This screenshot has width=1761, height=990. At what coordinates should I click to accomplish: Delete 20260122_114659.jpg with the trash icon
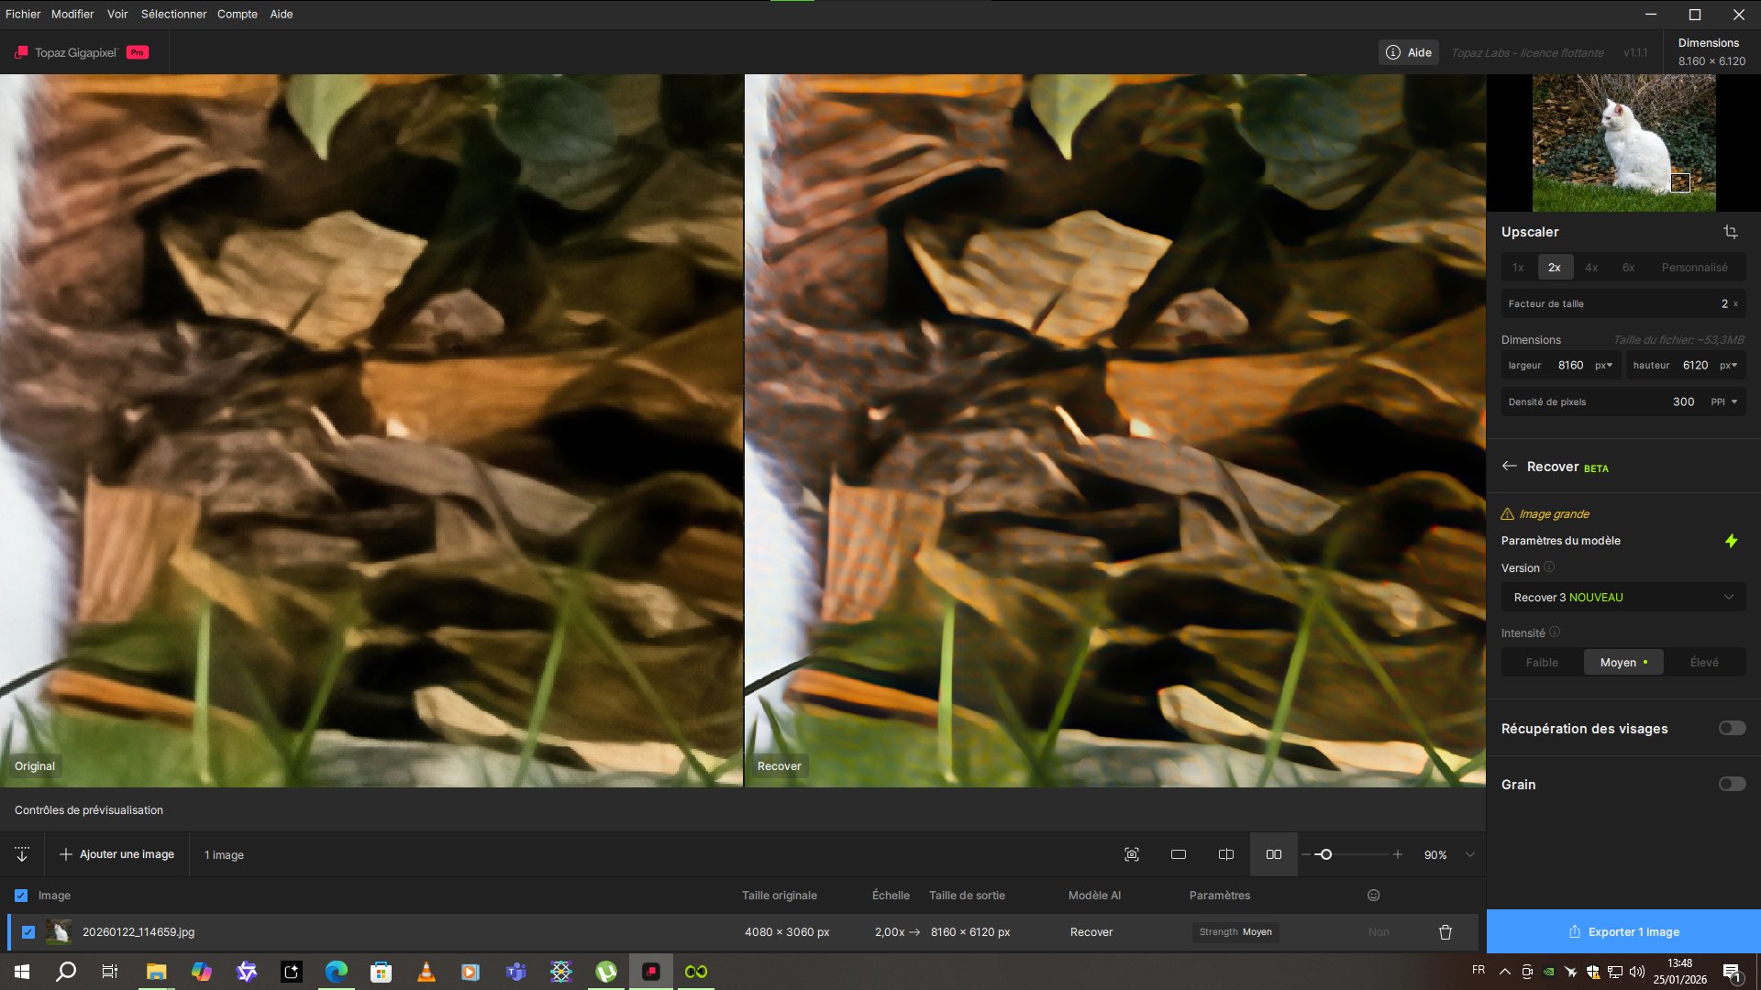pos(1445,932)
